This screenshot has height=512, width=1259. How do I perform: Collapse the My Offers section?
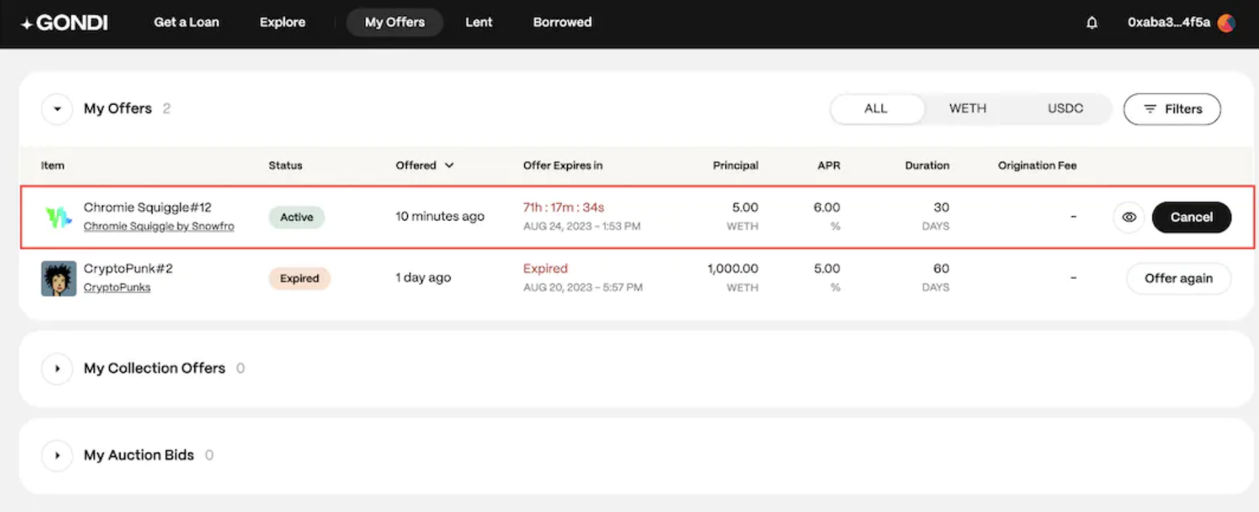pos(57,109)
